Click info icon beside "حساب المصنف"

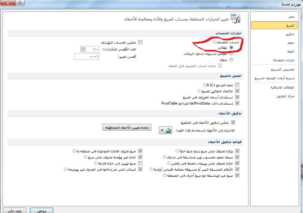pyautogui.click(x=214, y=42)
